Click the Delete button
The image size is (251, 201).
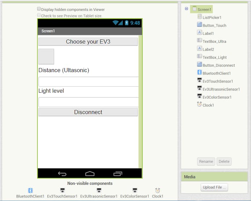pos(224,162)
